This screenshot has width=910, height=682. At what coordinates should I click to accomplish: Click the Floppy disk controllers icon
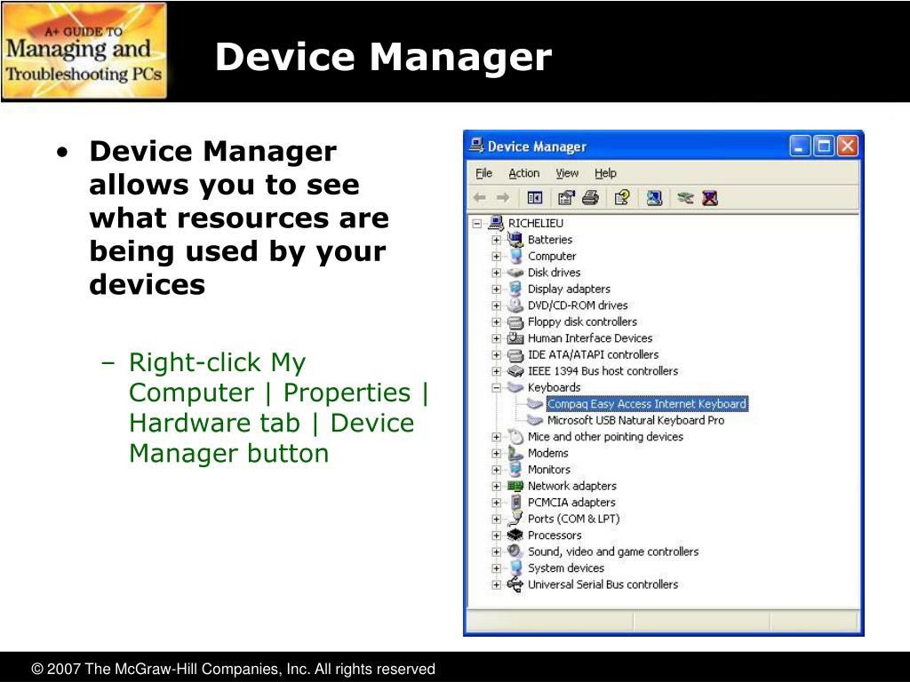515,321
